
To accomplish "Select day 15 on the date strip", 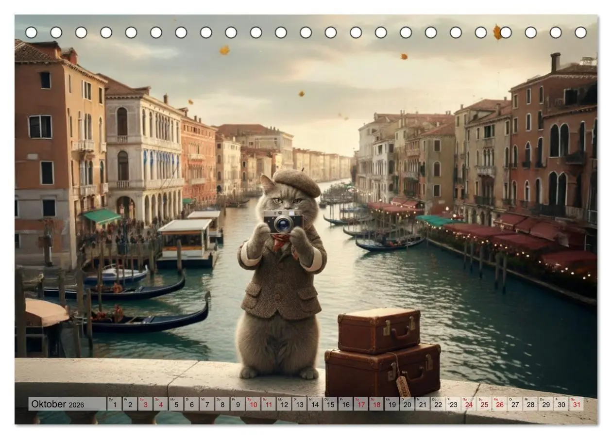I will pos(330,404).
